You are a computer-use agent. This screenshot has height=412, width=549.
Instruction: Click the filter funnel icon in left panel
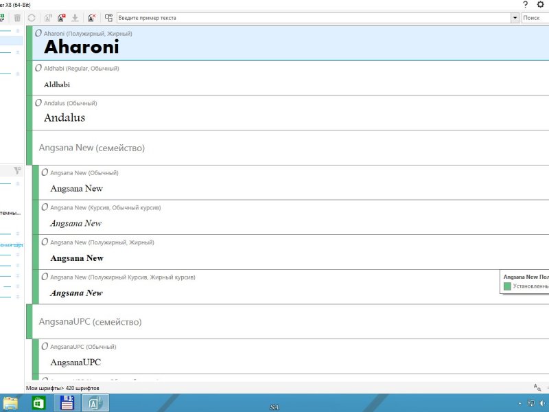click(x=18, y=170)
